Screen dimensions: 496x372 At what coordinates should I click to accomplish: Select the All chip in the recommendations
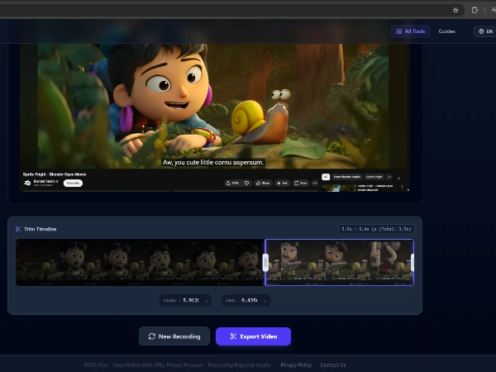click(x=326, y=177)
